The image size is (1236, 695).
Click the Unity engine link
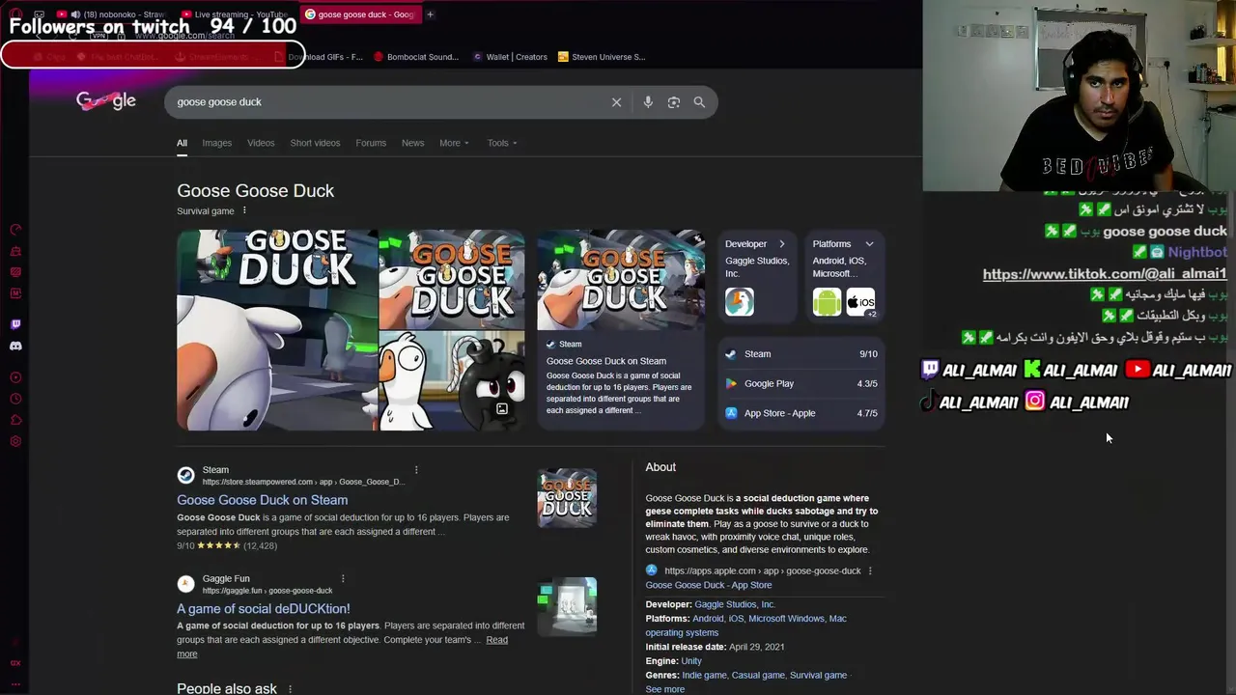coord(691,661)
